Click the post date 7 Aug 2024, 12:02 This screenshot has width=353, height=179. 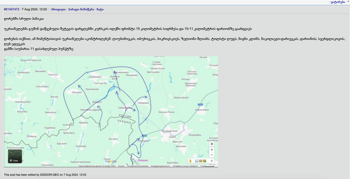tap(34, 9)
